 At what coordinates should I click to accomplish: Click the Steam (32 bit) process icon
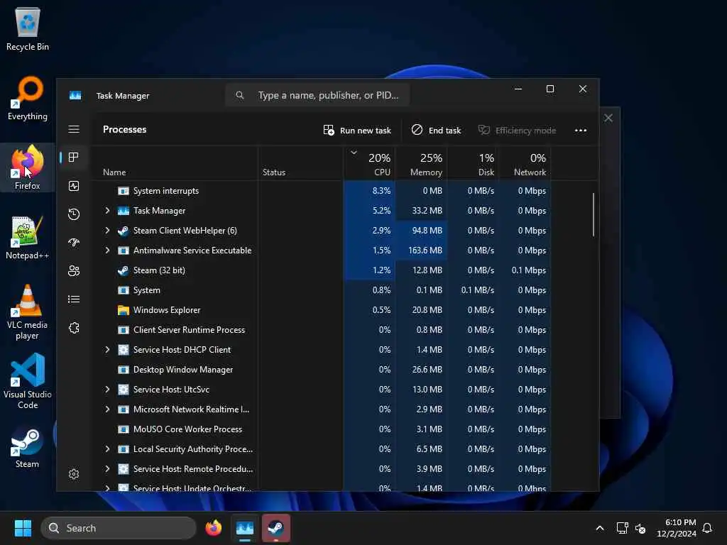(123, 270)
